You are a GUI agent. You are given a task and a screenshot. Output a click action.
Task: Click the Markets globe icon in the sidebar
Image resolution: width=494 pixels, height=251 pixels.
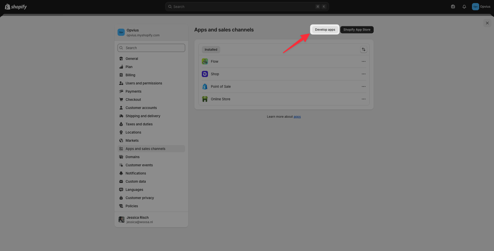pyautogui.click(x=121, y=140)
